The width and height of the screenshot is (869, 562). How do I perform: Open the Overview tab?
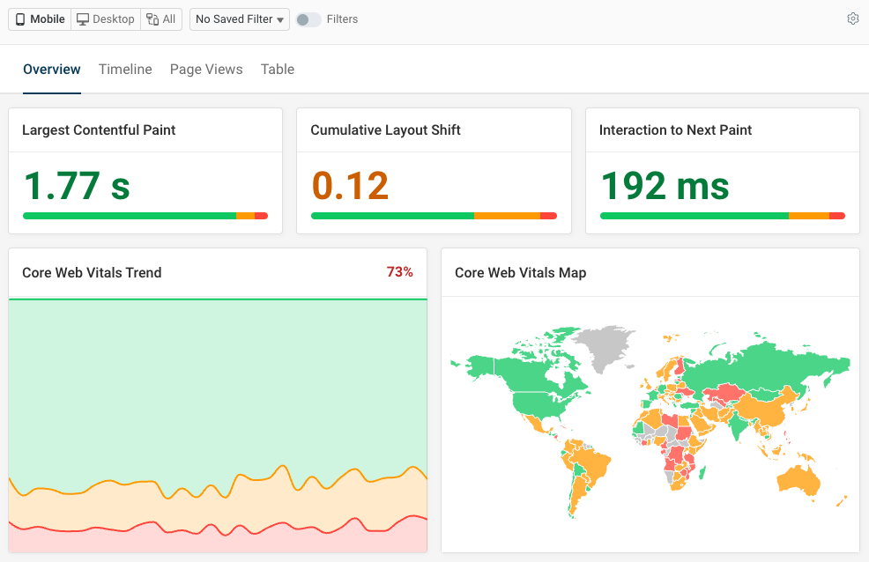pos(52,70)
